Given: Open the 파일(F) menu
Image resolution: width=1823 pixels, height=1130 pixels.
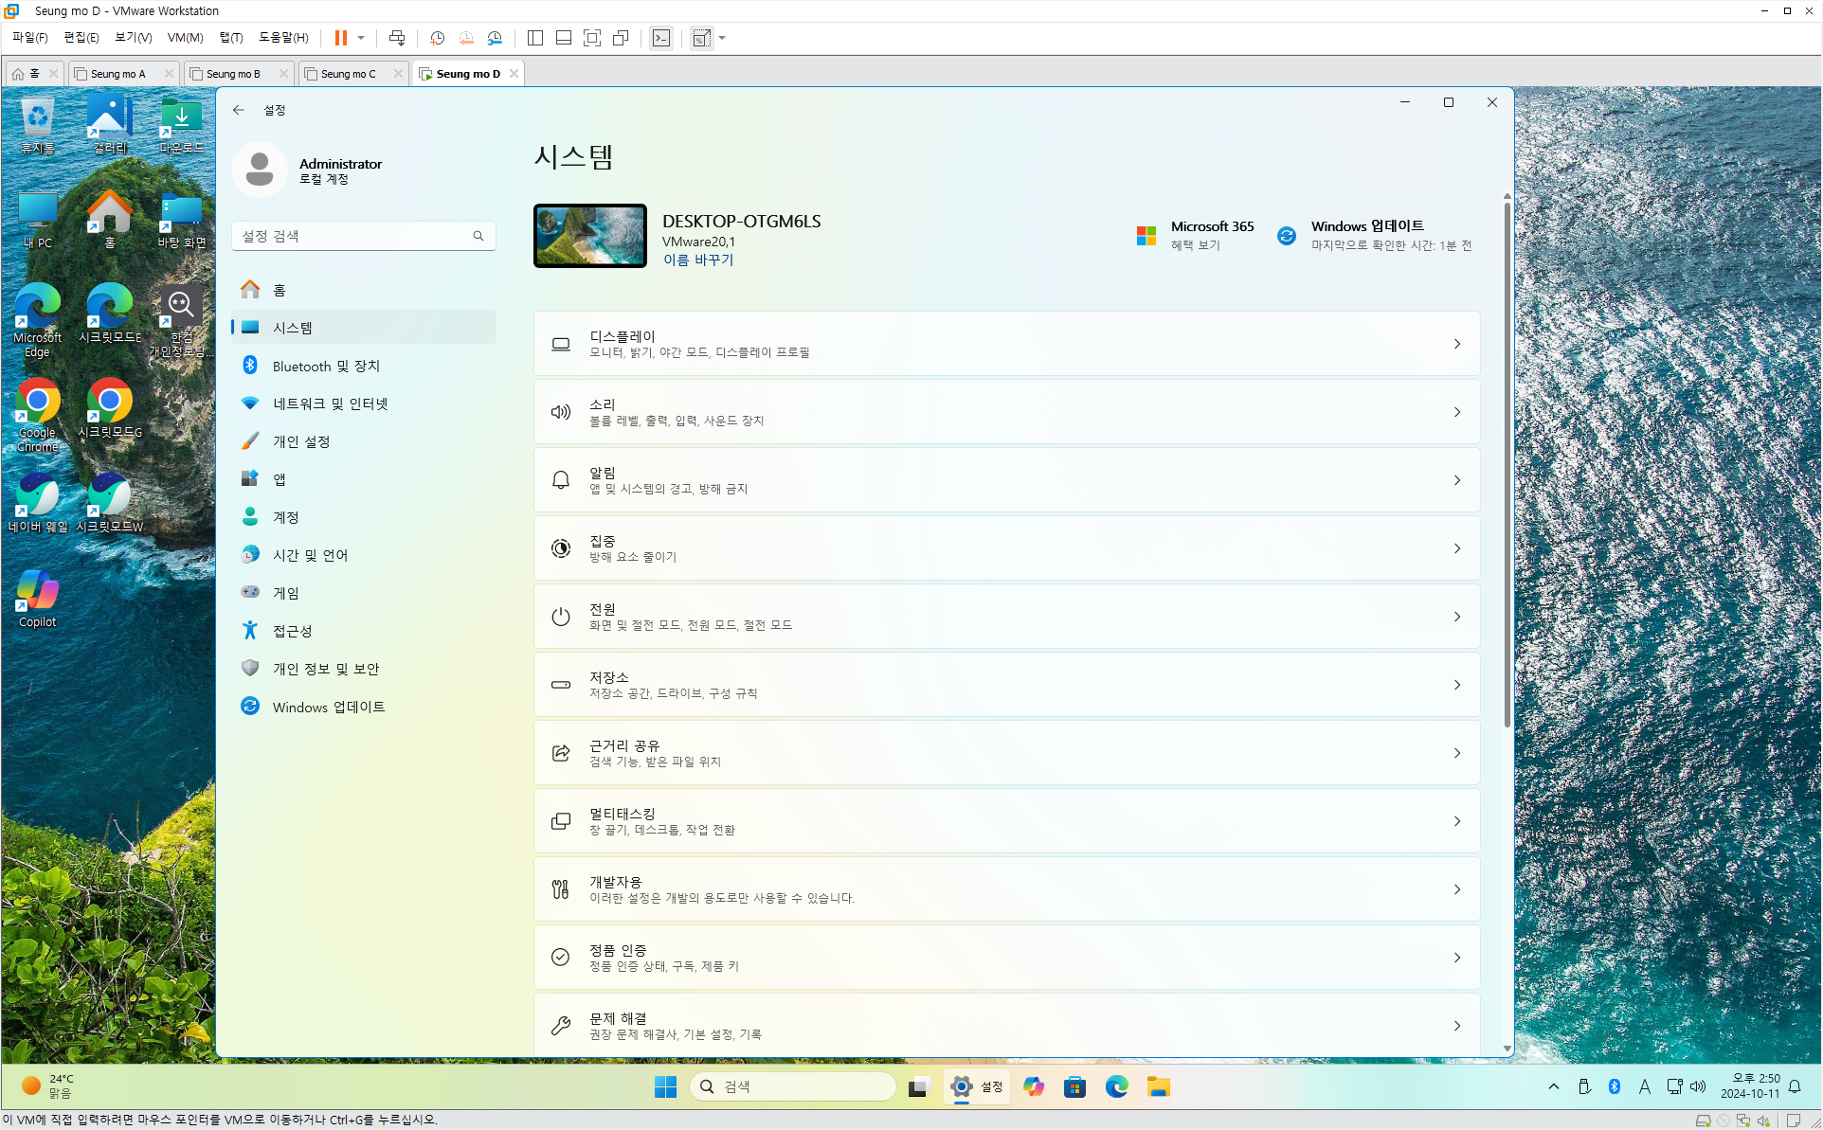Looking at the screenshot, I should [x=29, y=37].
